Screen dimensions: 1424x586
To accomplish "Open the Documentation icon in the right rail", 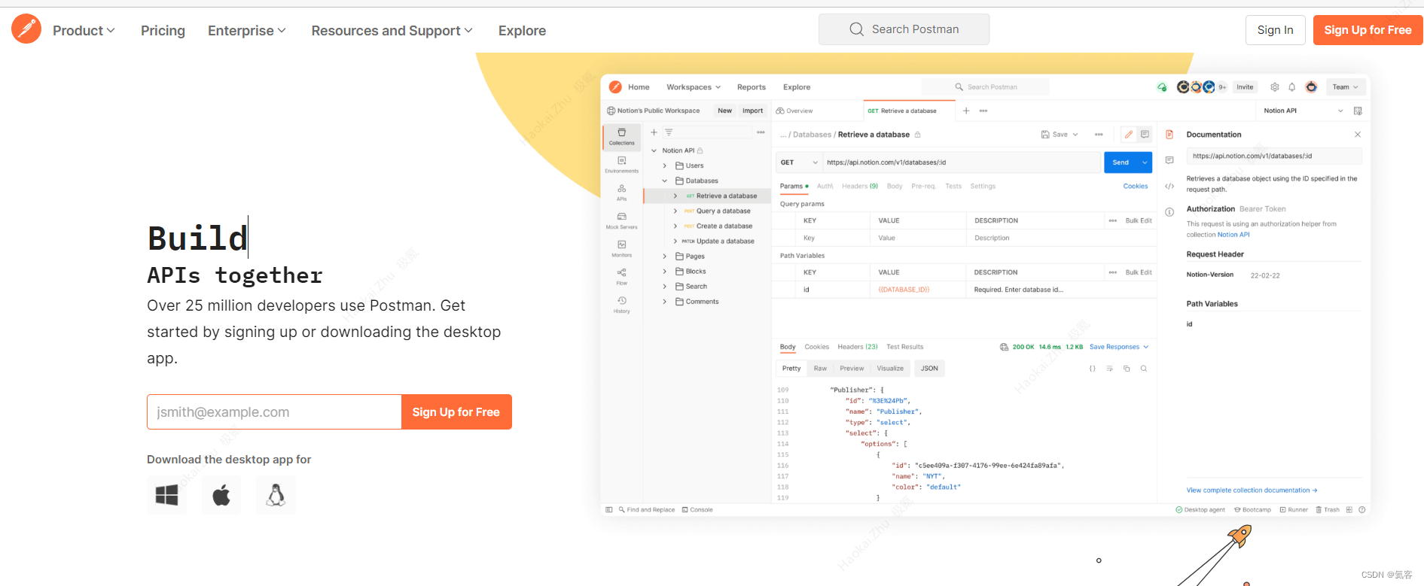I will coord(1169,135).
